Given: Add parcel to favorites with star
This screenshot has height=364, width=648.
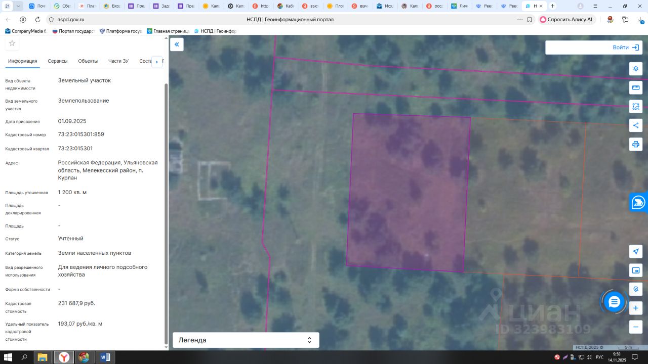Looking at the screenshot, I should [12, 43].
